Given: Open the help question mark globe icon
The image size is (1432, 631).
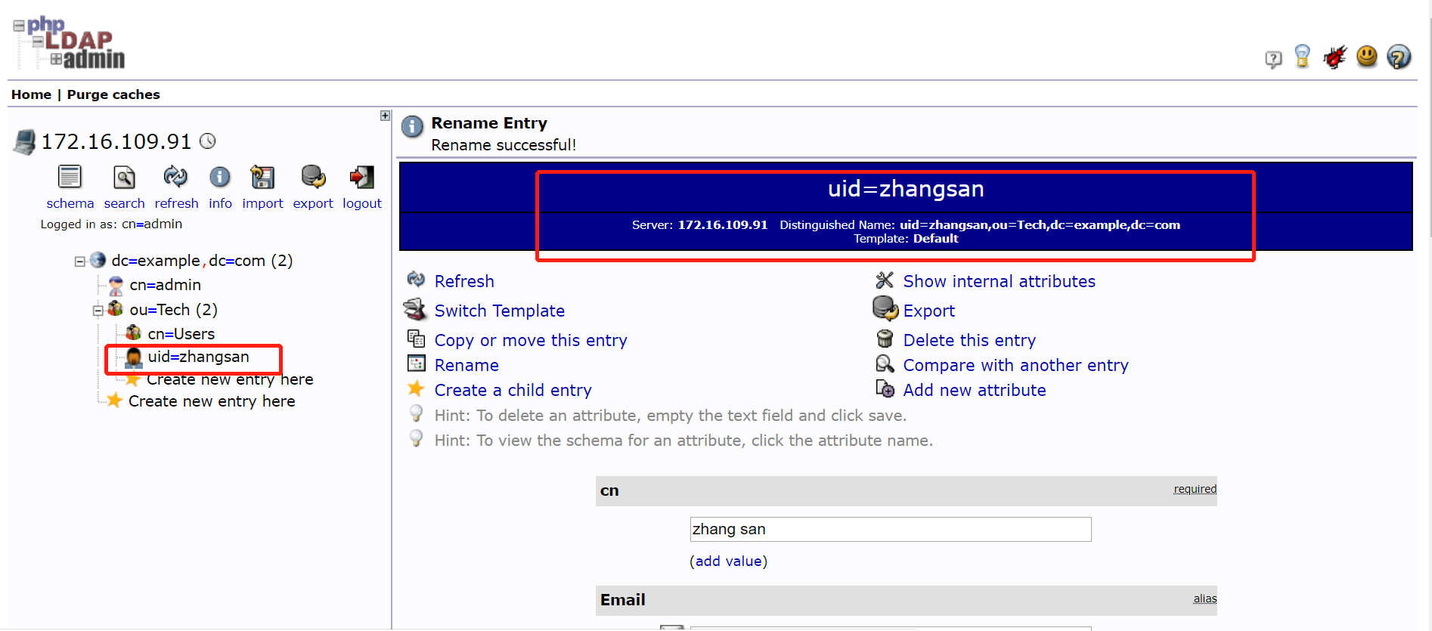Looking at the screenshot, I should coord(1399,57).
